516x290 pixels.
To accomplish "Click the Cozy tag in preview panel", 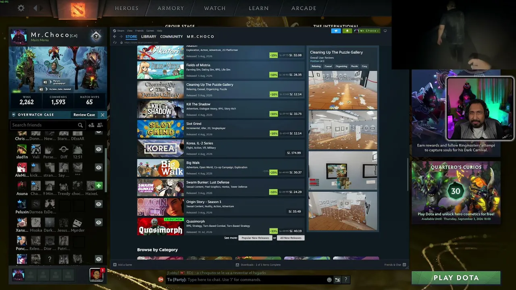I will pyautogui.click(x=364, y=66).
